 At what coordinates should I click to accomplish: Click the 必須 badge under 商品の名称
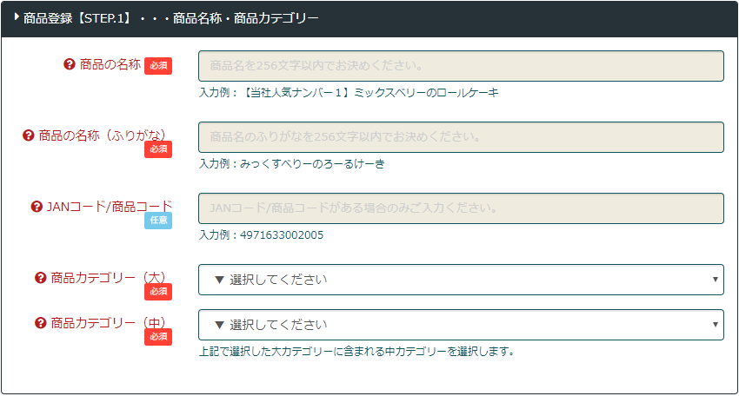pyautogui.click(x=158, y=66)
